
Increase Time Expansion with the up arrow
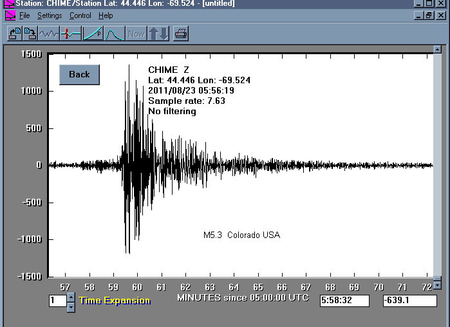[x=71, y=297]
